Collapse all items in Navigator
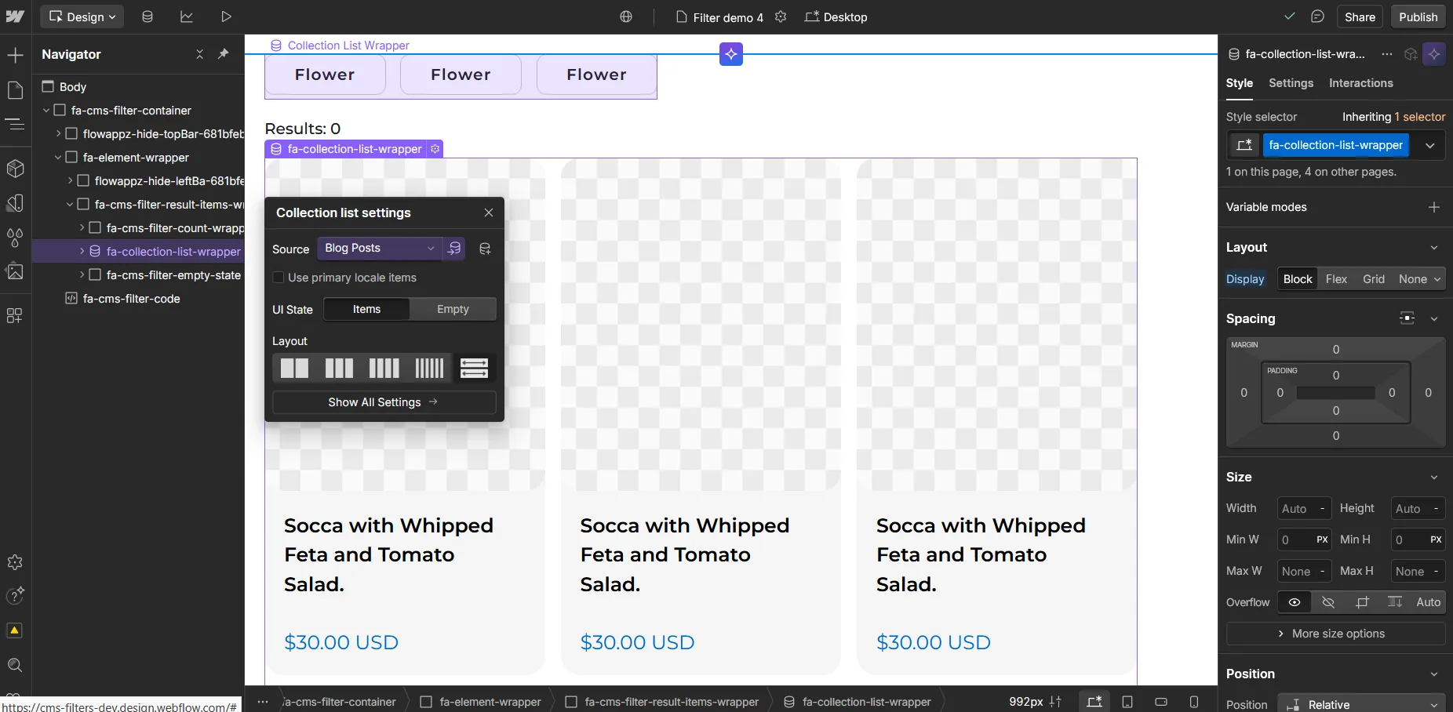 (x=199, y=54)
